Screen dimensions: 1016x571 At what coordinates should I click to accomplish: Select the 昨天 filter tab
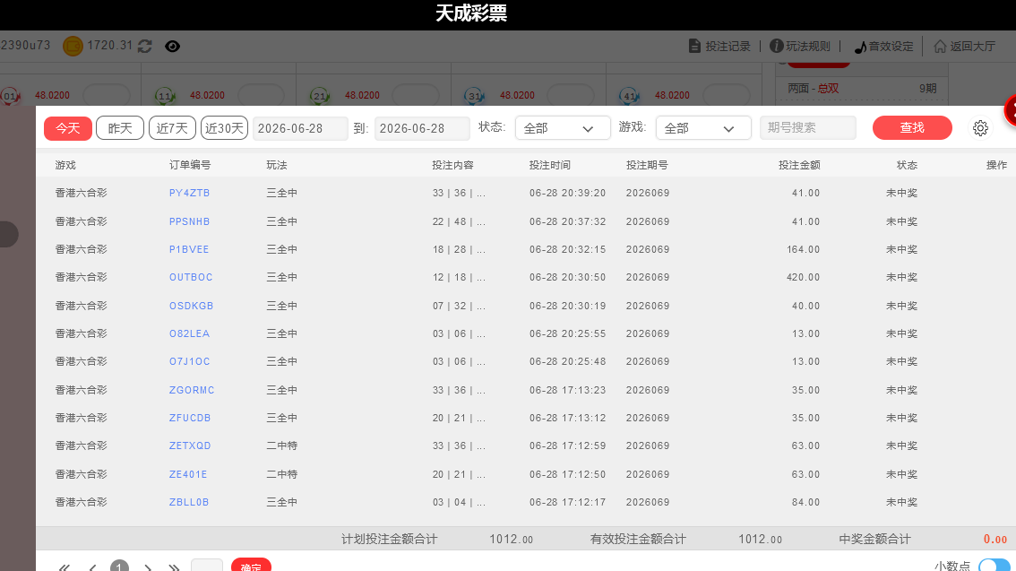click(x=120, y=128)
